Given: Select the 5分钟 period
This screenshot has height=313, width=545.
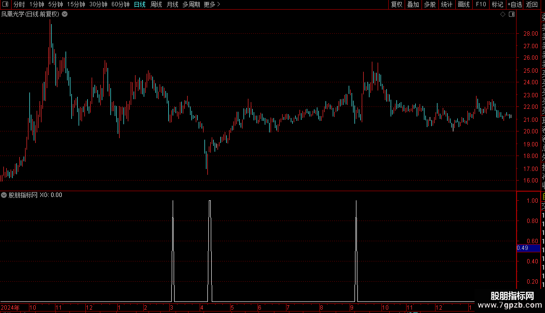Looking at the screenshot, I should 55,4.
